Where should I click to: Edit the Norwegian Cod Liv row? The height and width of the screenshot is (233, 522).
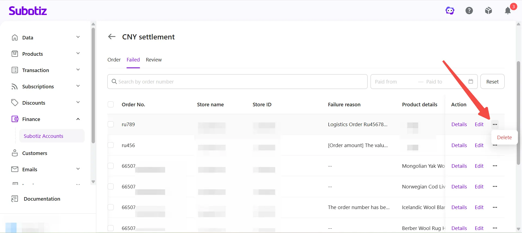coord(479,187)
